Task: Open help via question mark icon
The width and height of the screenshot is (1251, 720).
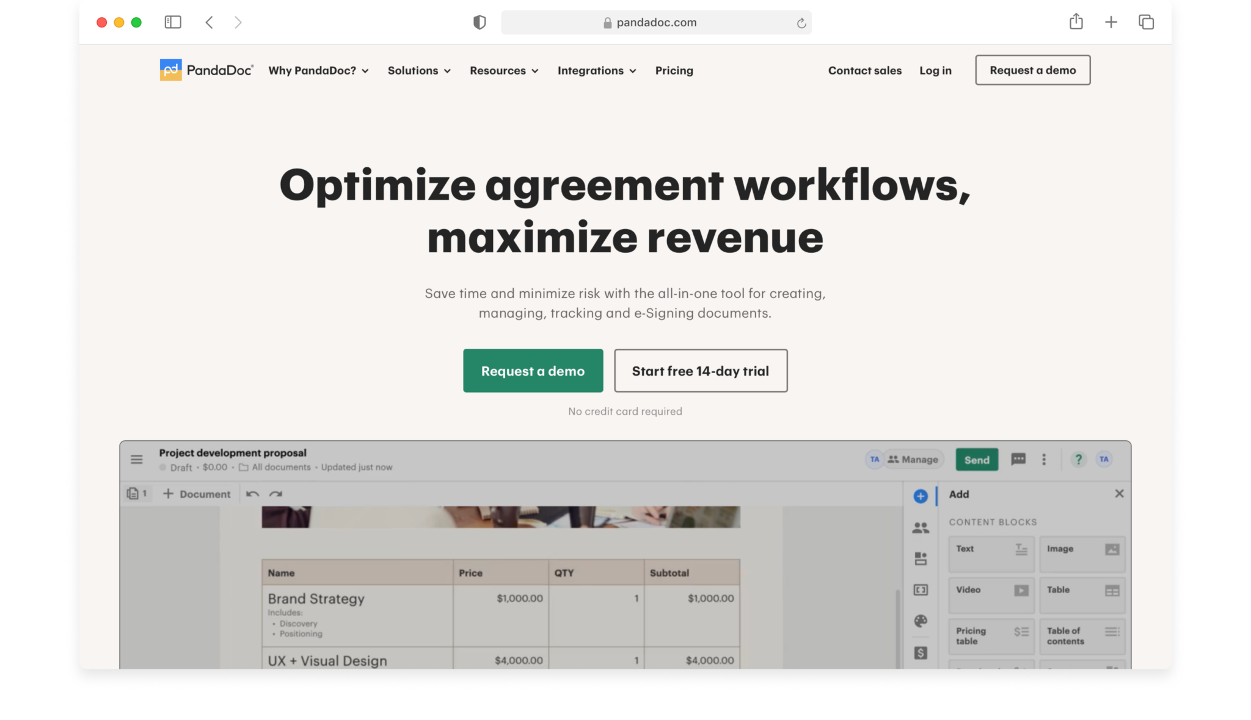Action: point(1079,459)
